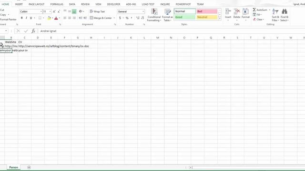Center text horizontally
Screen dimensions: 305x171
tap(70, 18)
